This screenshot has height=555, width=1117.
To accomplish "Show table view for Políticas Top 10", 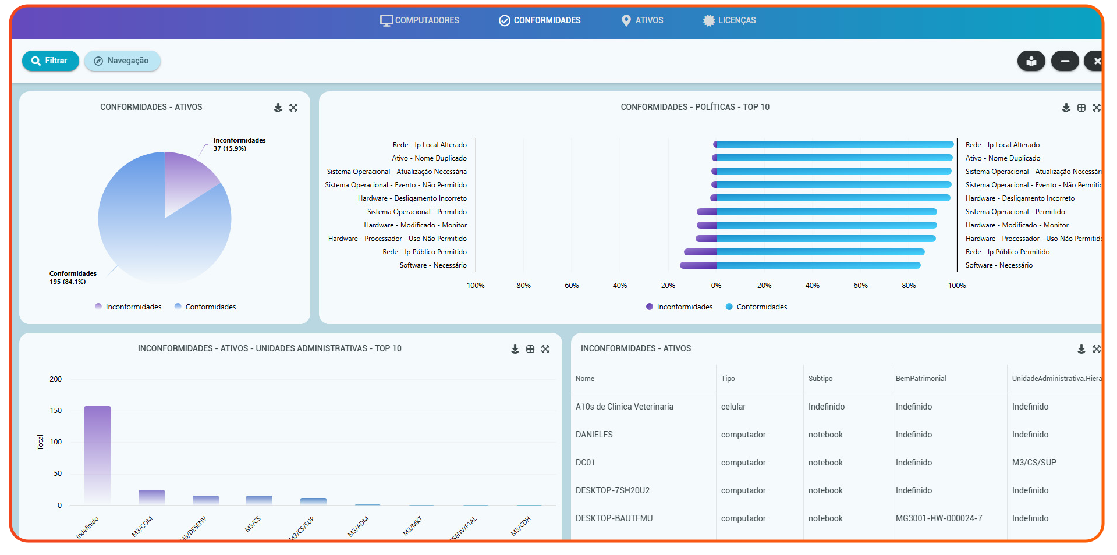I will coord(1081,108).
